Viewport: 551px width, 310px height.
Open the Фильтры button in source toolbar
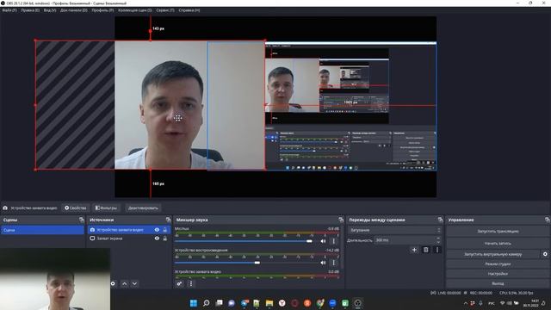106,208
